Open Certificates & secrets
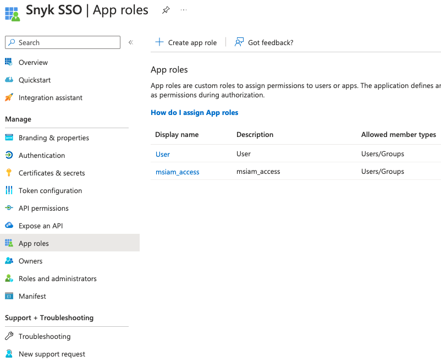Screen dimensions: 441x362 (52, 173)
